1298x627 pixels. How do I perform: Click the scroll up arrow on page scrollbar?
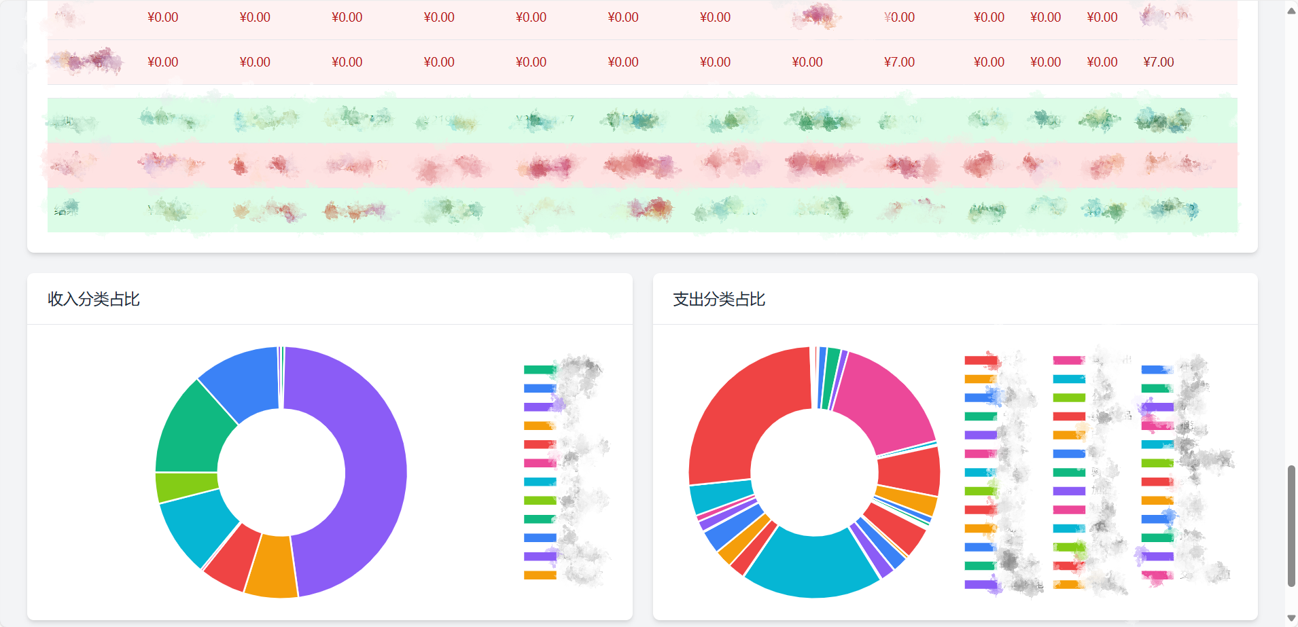coord(1291,10)
